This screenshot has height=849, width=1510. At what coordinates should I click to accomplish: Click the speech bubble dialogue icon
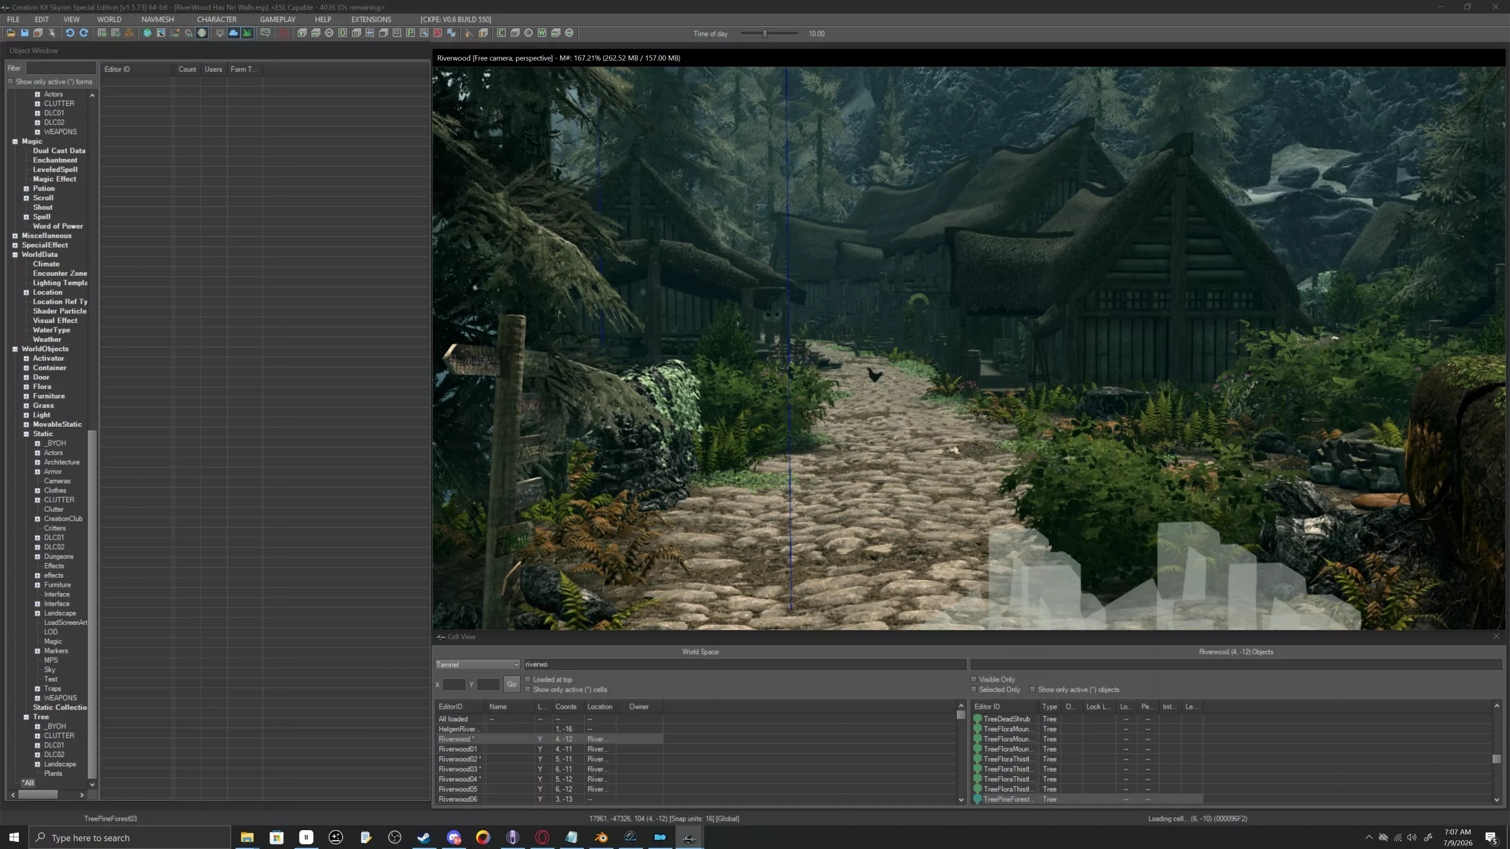pos(265,33)
